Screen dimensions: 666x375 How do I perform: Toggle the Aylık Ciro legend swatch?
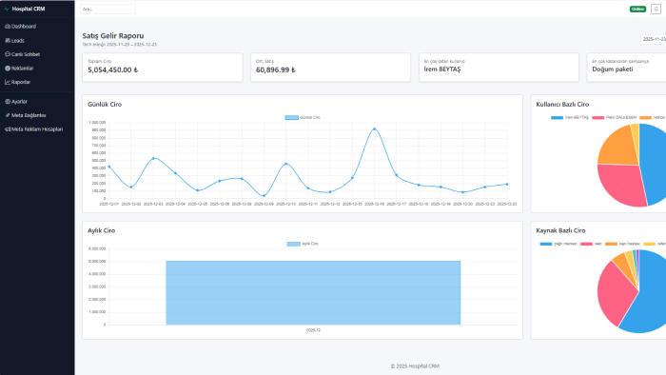tap(293, 244)
